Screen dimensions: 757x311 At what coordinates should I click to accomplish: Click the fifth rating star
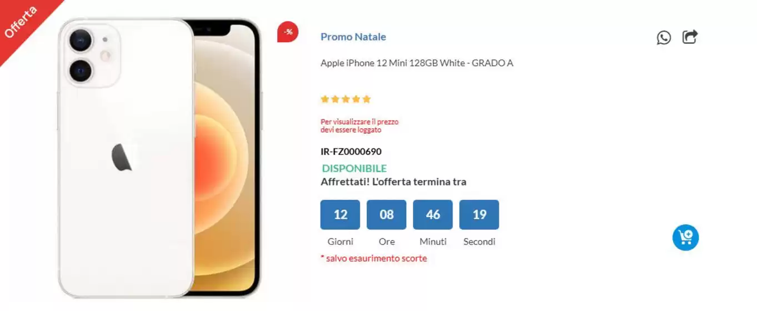[366, 99]
